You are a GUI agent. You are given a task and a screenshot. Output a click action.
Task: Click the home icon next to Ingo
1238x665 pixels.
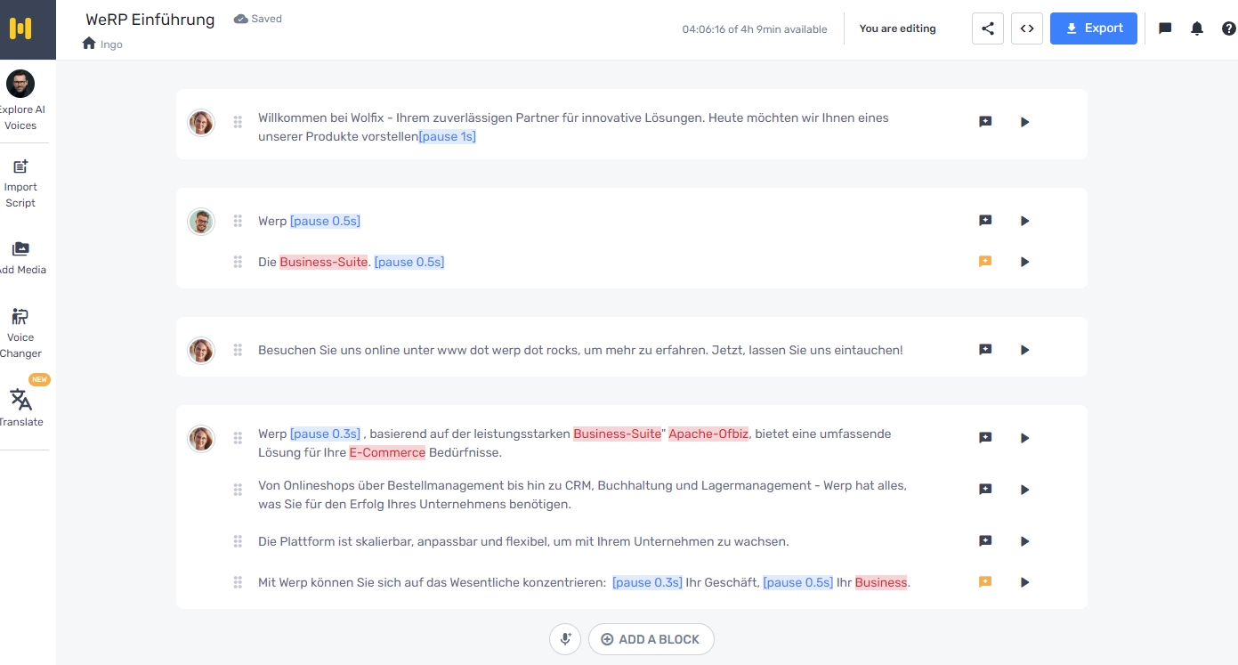pyautogui.click(x=89, y=44)
